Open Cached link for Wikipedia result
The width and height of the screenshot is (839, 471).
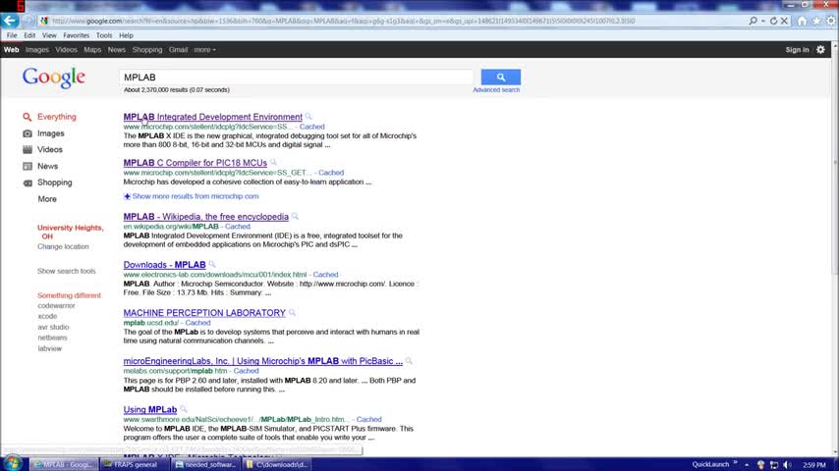point(238,226)
